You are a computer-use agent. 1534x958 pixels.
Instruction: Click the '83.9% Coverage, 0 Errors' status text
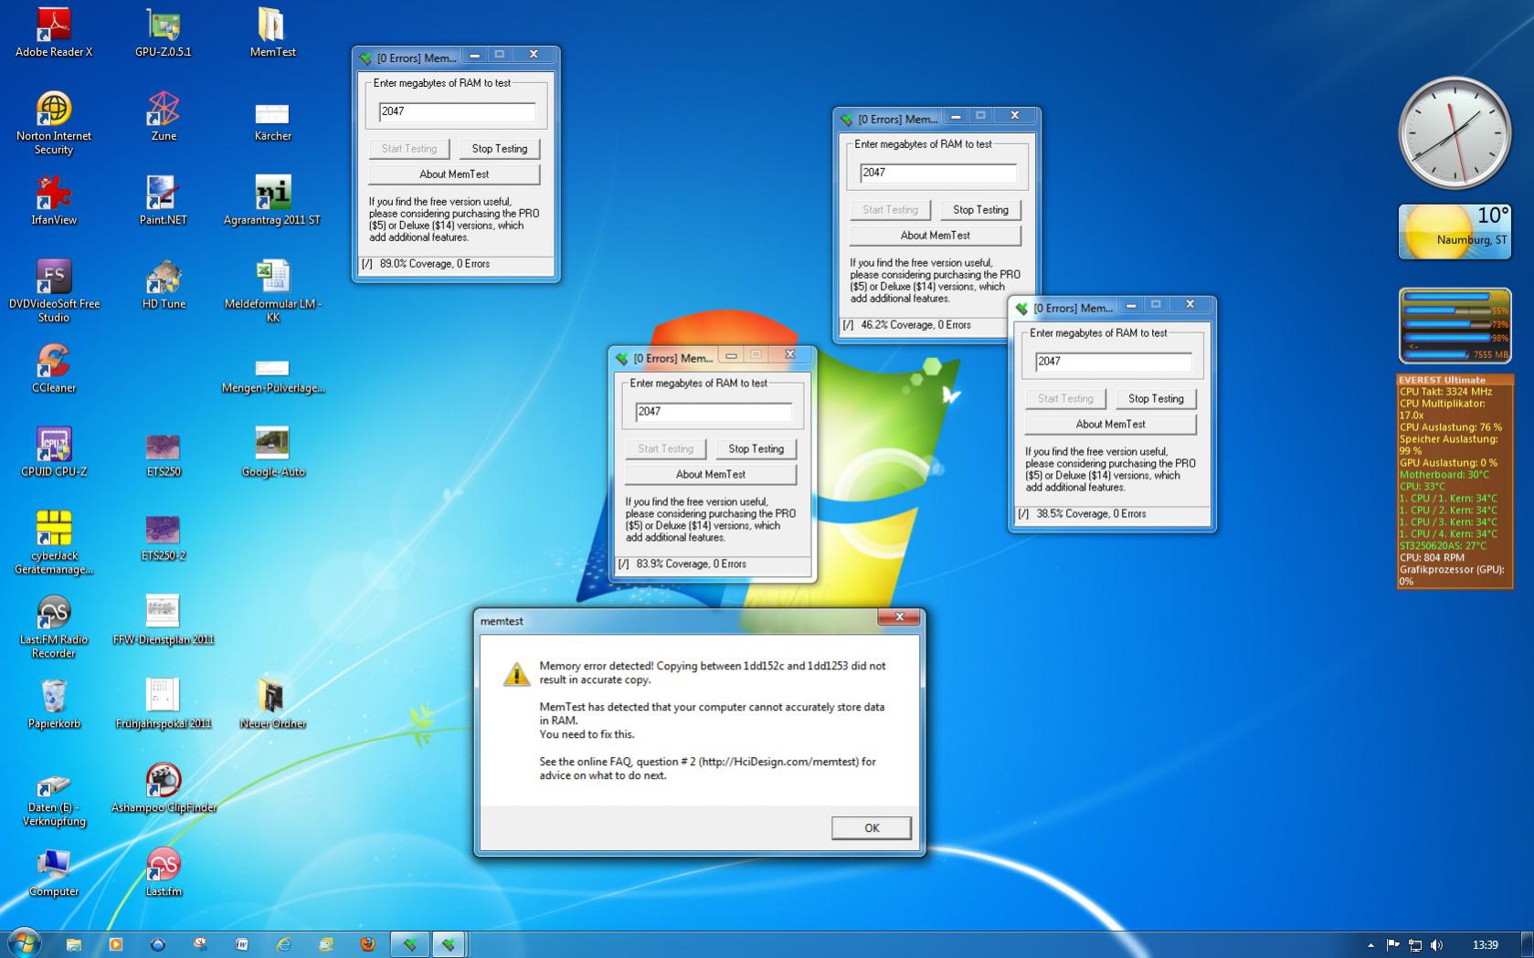pyautogui.click(x=692, y=564)
